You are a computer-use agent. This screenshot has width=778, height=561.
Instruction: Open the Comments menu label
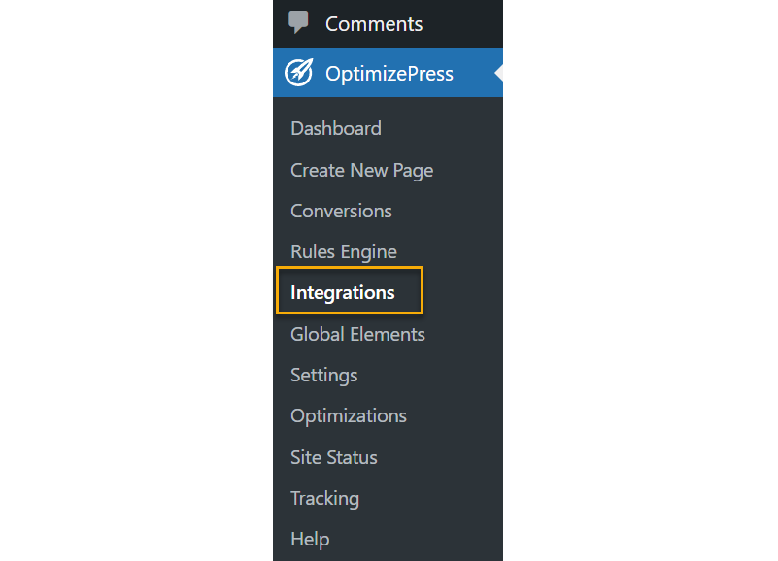click(374, 24)
